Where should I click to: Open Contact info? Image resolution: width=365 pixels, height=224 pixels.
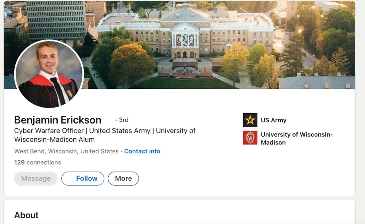142,151
